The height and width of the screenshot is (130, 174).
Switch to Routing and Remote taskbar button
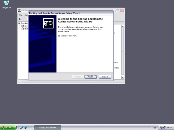point(48,128)
